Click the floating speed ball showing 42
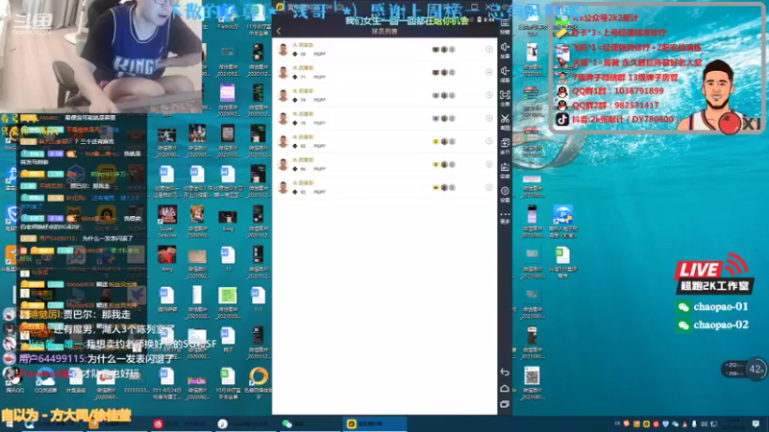Viewport: 769px width, 432px height. [757, 370]
